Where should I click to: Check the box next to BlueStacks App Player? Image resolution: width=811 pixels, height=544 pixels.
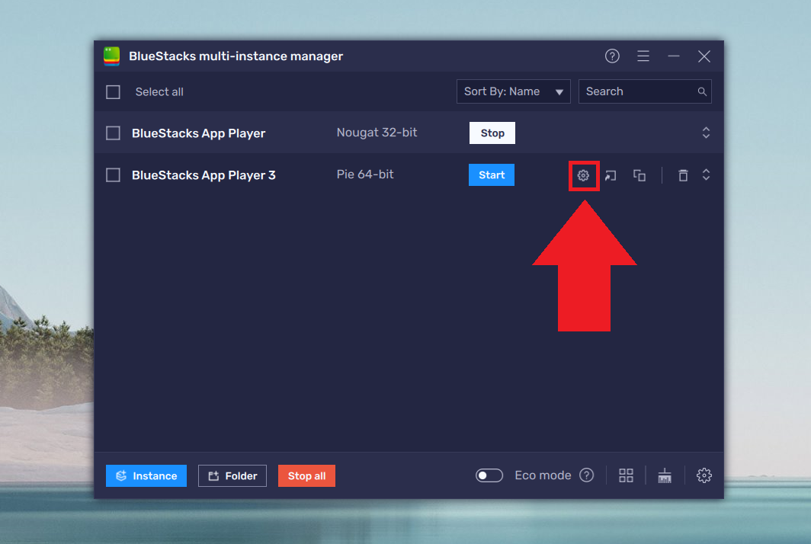pos(113,133)
